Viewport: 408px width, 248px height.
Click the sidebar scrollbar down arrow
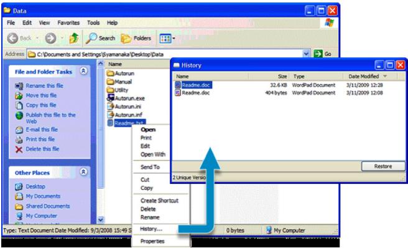pyautogui.click(x=101, y=220)
